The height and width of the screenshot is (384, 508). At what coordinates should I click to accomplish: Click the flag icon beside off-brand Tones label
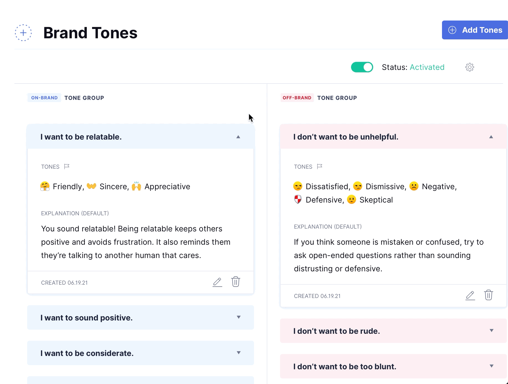(319, 166)
